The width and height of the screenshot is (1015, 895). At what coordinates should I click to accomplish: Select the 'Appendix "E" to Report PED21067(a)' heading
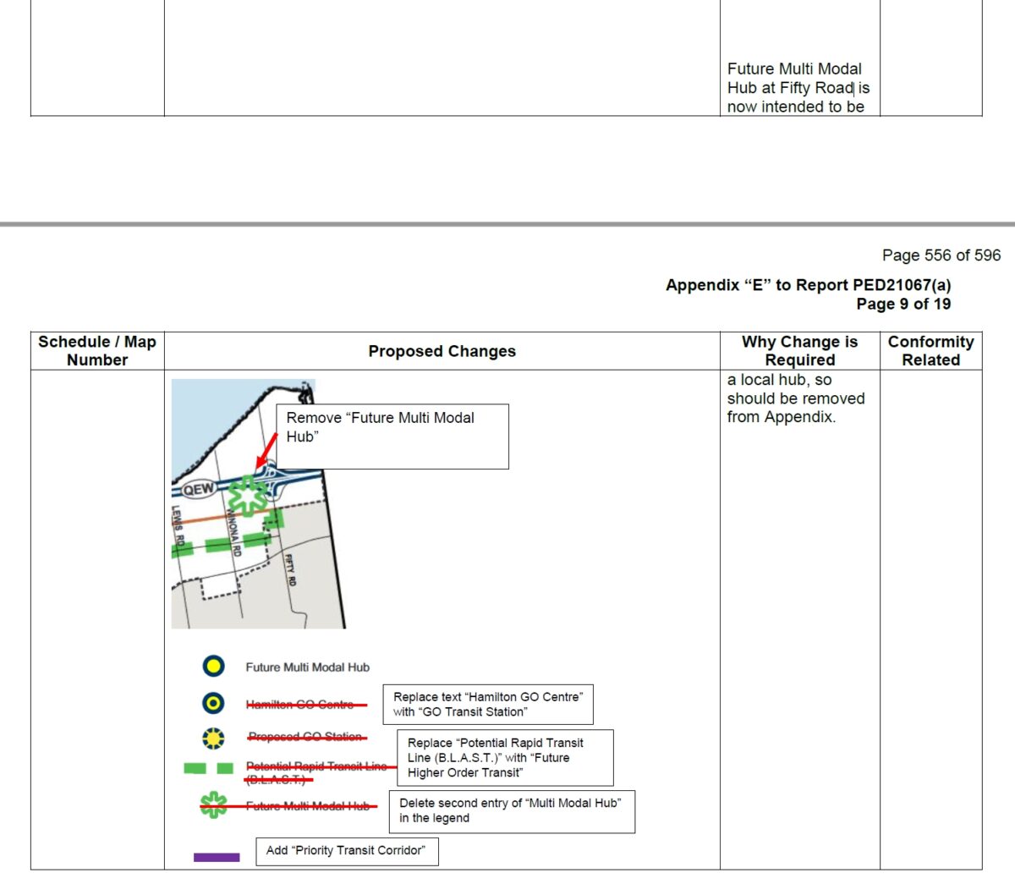pos(808,285)
